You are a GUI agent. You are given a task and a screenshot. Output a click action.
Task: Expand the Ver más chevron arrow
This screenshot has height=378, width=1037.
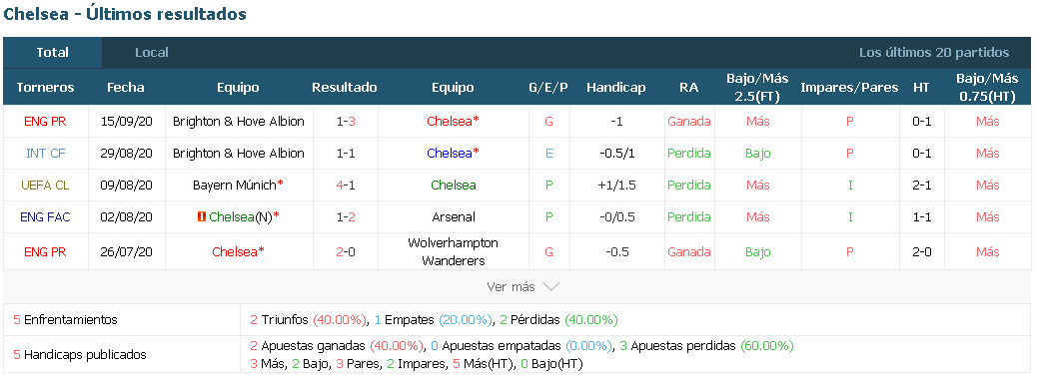tap(550, 287)
